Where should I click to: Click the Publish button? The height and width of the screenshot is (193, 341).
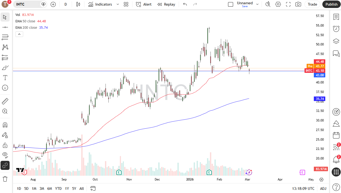click(331, 4)
